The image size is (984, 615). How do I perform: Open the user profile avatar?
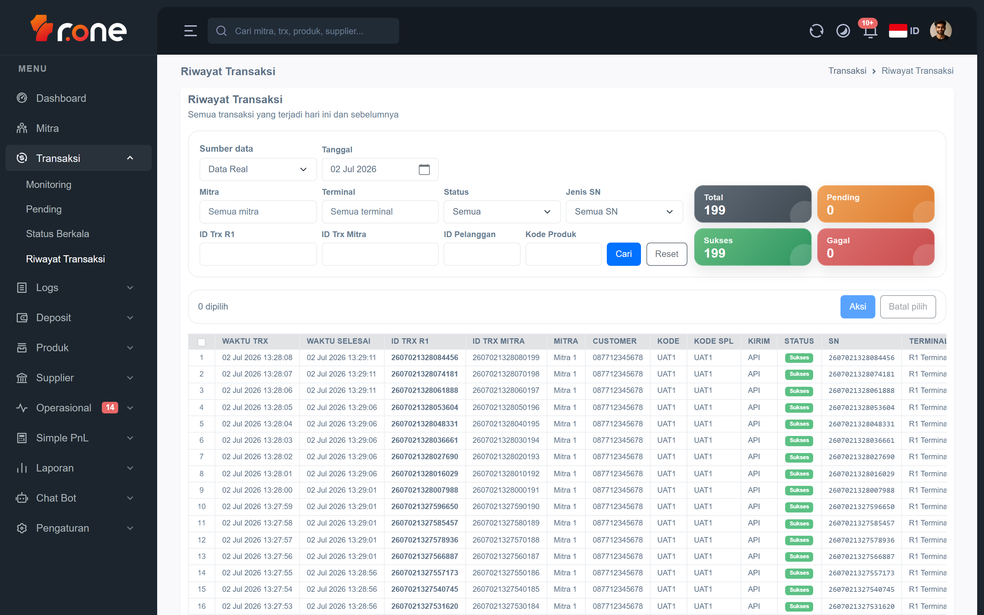tap(941, 31)
